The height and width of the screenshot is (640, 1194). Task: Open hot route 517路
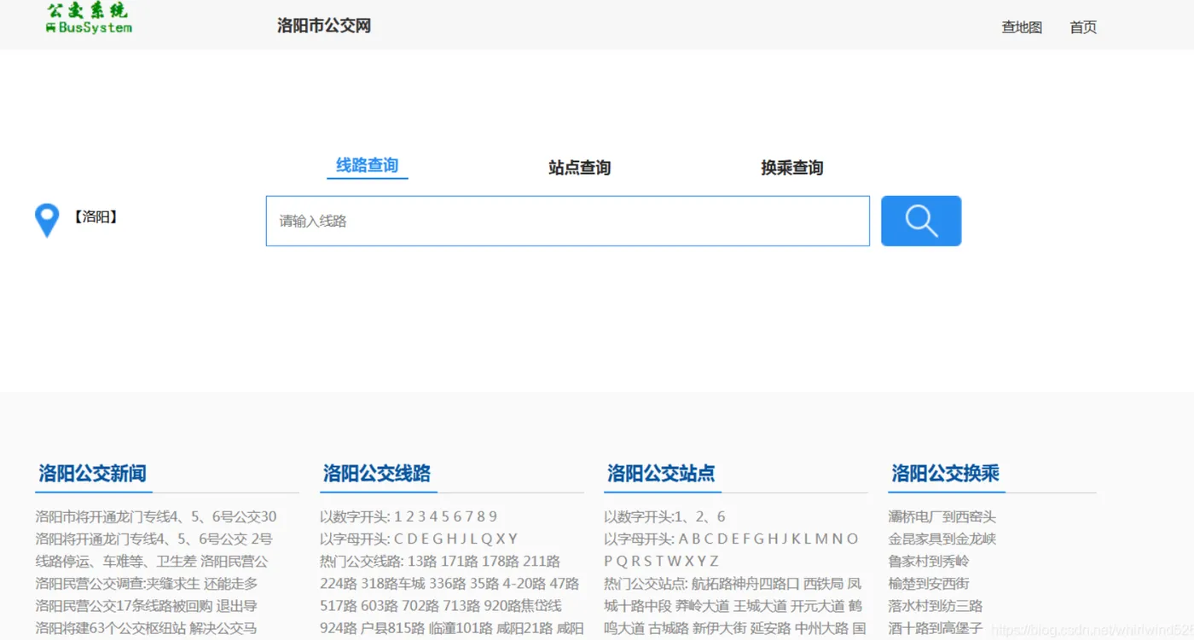[339, 606]
